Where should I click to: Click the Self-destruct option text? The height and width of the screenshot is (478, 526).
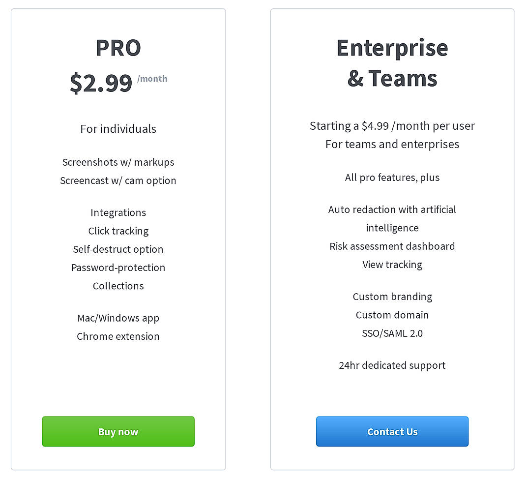pos(118,249)
